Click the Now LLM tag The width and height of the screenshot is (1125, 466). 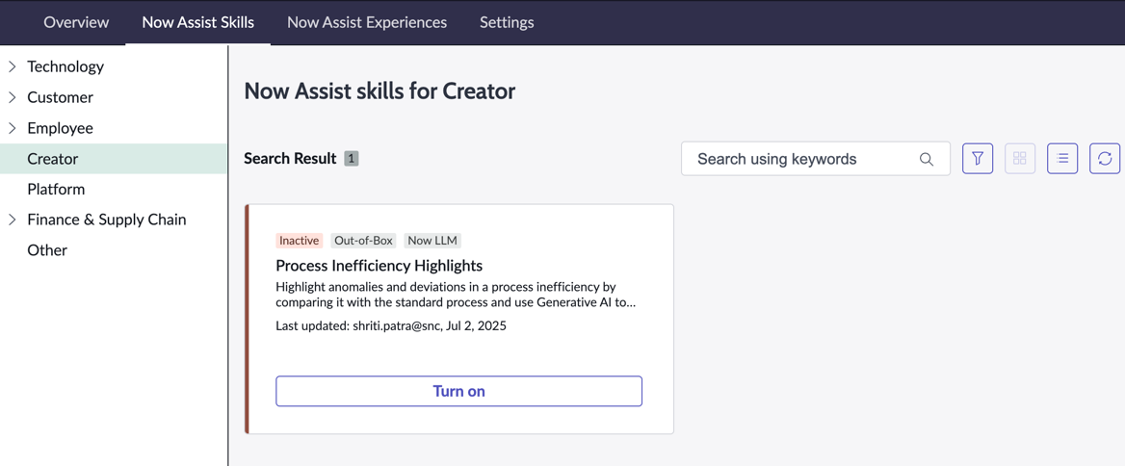(432, 240)
